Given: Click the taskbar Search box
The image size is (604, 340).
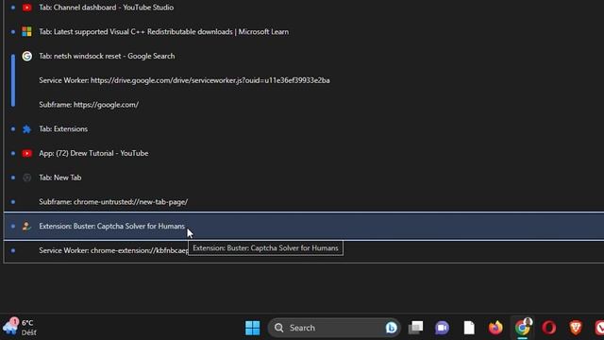Looking at the screenshot, I should (x=334, y=328).
